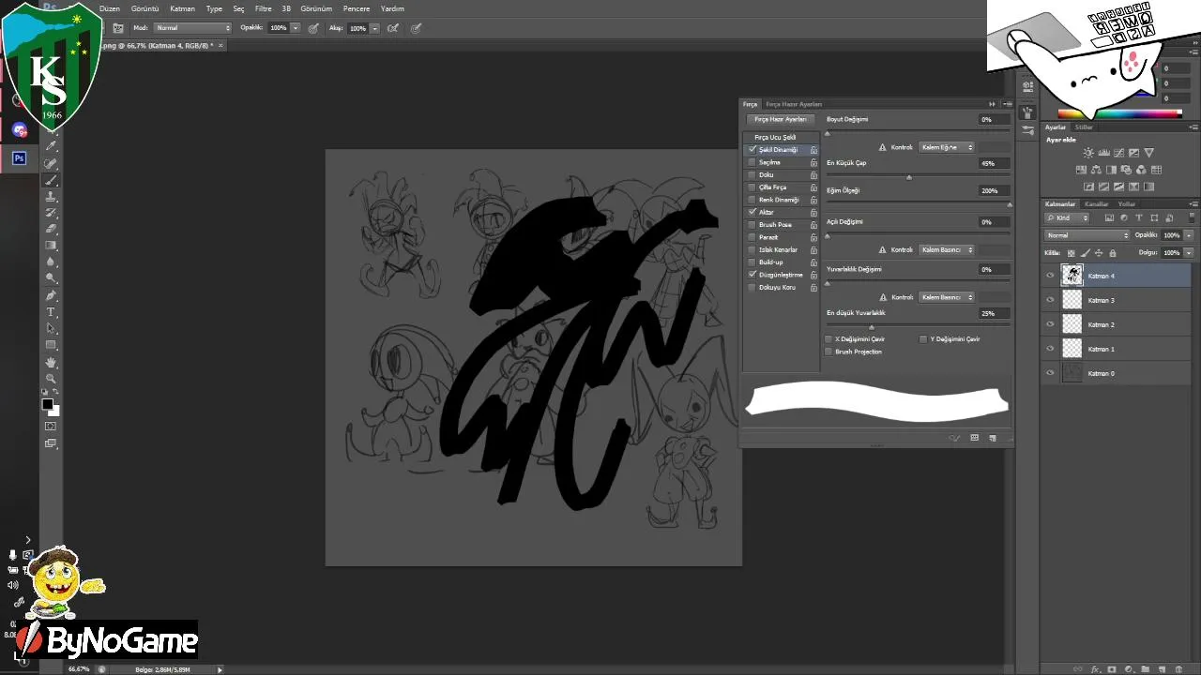The height and width of the screenshot is (675, 1201).
Task: Select the Type tool
Action: [x=51, y=312]
